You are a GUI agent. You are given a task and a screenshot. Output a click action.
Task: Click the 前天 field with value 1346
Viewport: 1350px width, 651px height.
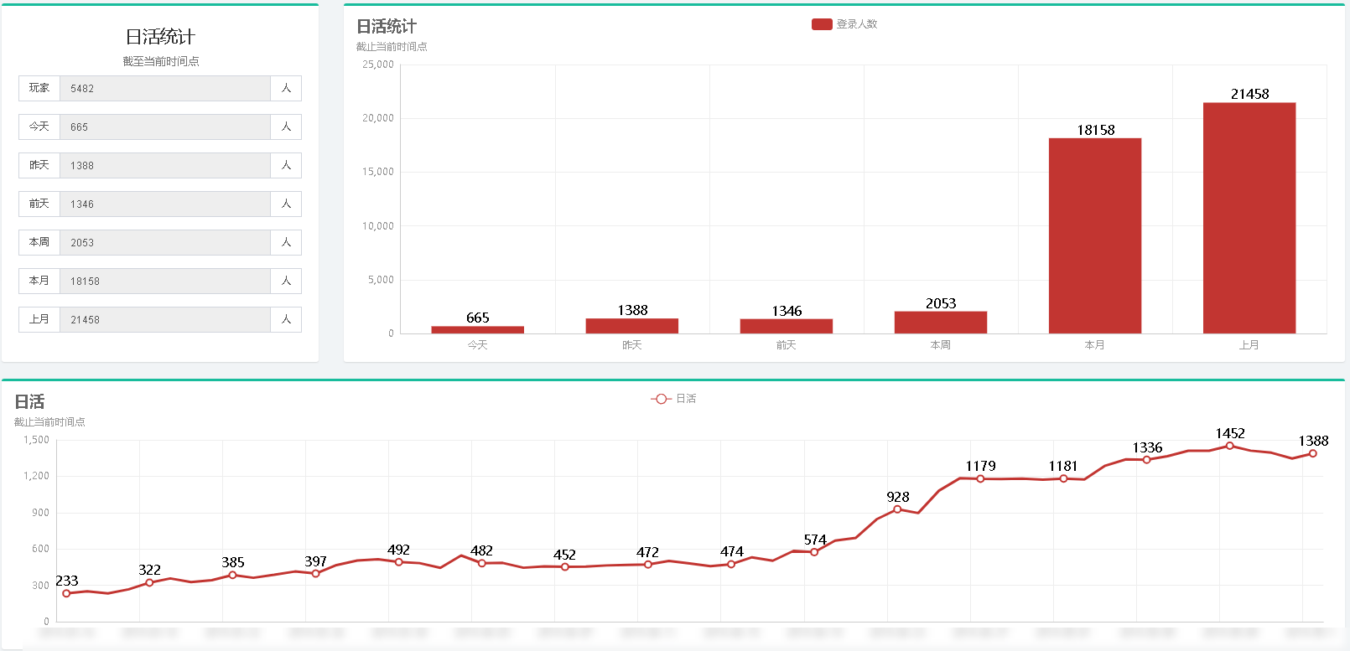coord(165,204)
